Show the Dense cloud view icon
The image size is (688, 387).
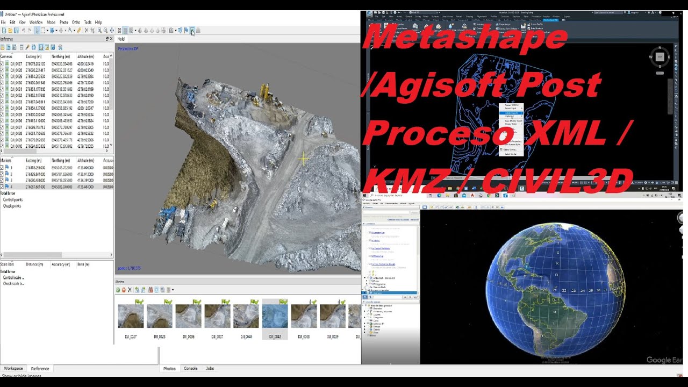125,31
